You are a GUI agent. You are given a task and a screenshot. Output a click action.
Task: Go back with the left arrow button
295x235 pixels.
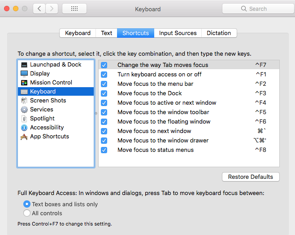pyautogui.click(x=39, y=9)
